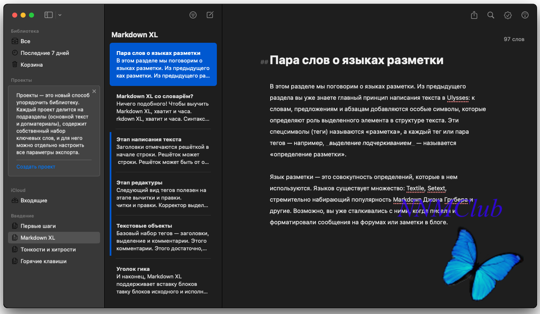Click the sheets icon beside Первые шаги

(15, 226)
